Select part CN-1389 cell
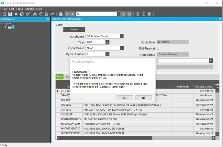223x147 pixels. 71,110
